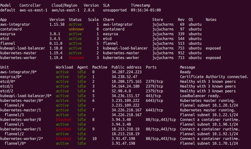Click the unit 'kubernetes-worker/1'
Viewport: 251px width, 149px height.
tap(21, 129)
